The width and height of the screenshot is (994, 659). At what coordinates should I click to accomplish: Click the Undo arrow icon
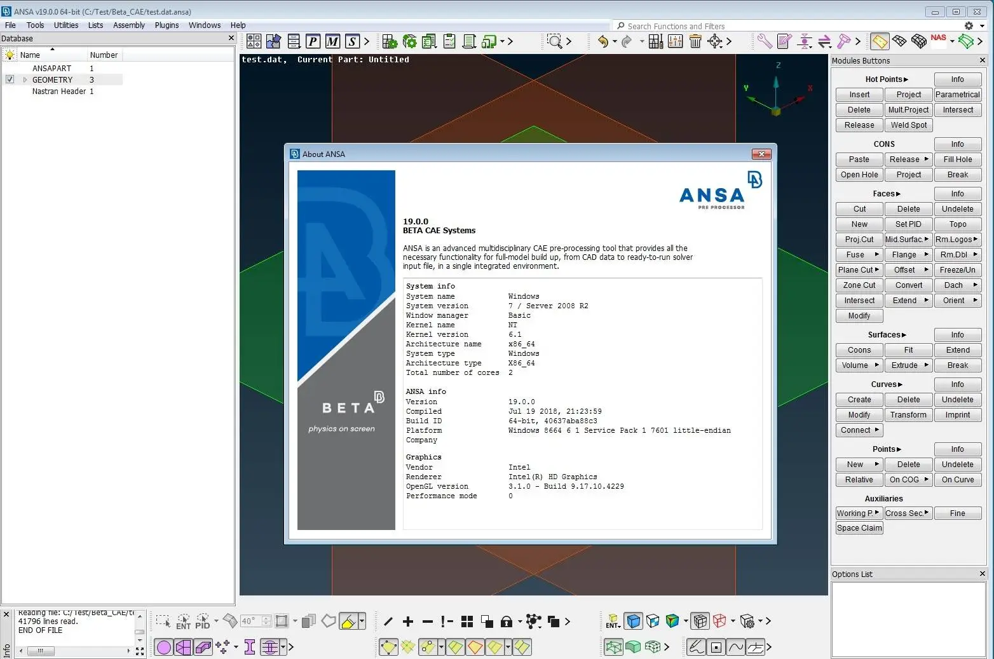pos(602,41)
